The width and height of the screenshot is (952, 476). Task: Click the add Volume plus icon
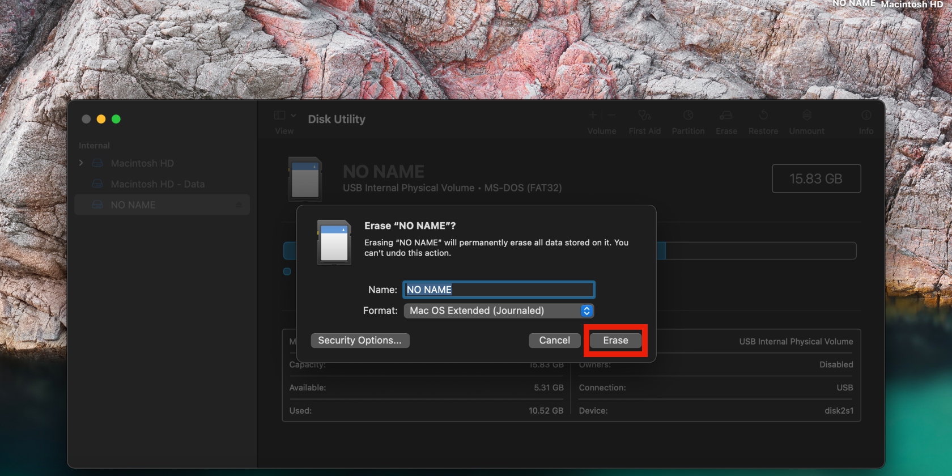tap(593, 115)
